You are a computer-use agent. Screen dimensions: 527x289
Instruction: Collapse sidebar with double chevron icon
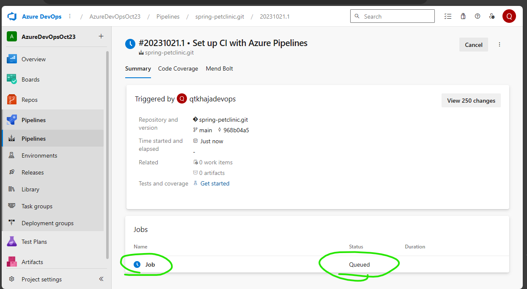pyautogui.click(x=101, y=279)
